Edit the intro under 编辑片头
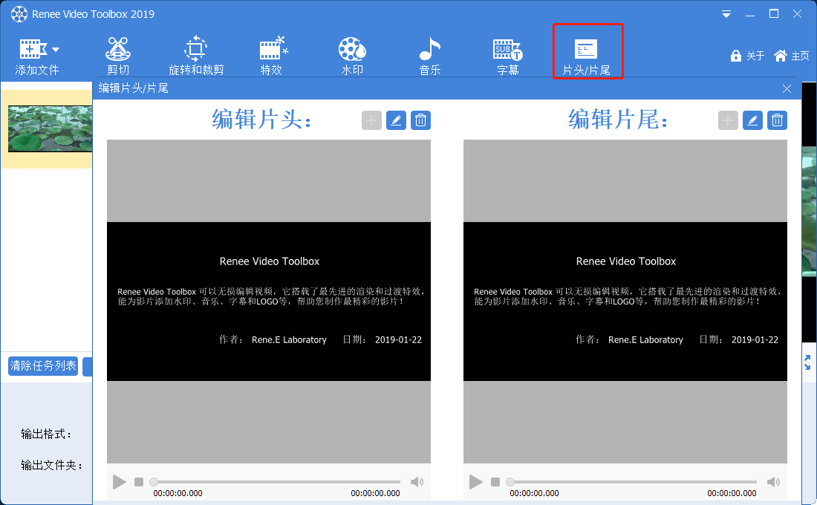This screenshot has width=817, height=505. click(396, 120)
